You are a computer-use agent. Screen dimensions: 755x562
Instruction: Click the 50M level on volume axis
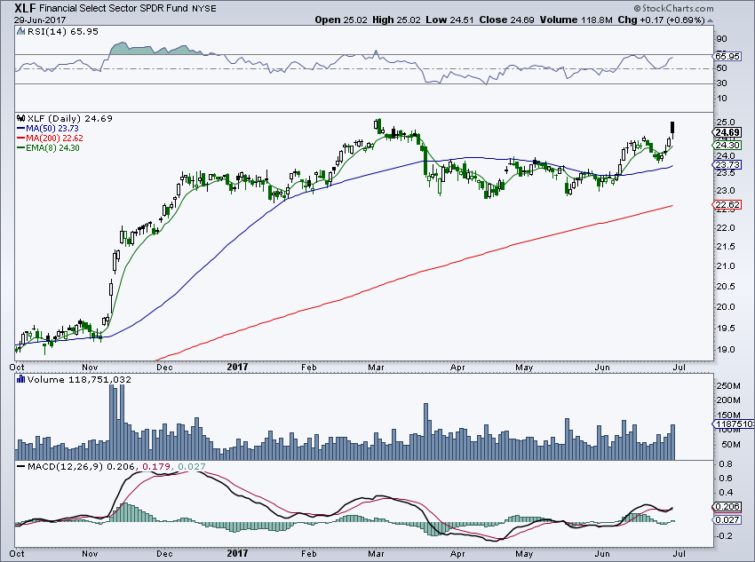click(731, 445)
